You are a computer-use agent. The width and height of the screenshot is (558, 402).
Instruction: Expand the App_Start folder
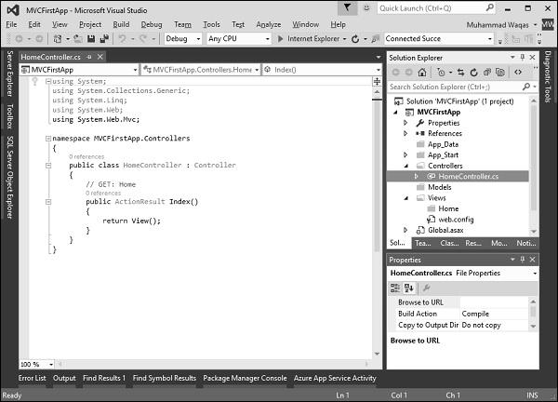(405, 154)
